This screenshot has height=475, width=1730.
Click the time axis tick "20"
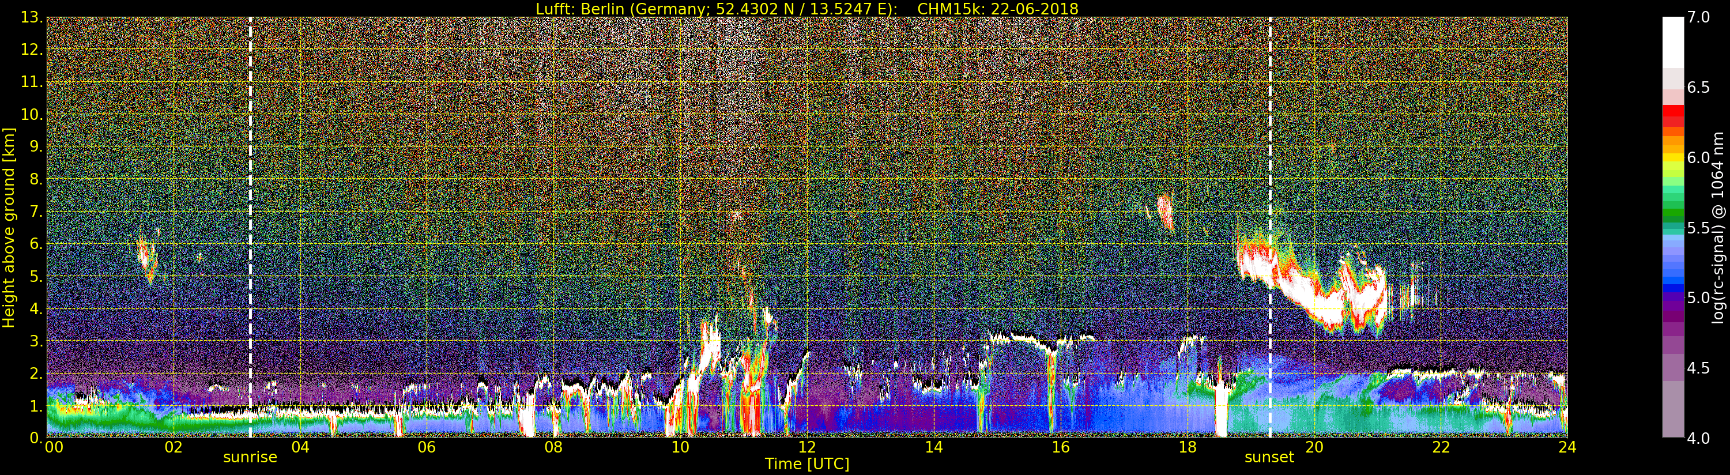[1314, 447]
